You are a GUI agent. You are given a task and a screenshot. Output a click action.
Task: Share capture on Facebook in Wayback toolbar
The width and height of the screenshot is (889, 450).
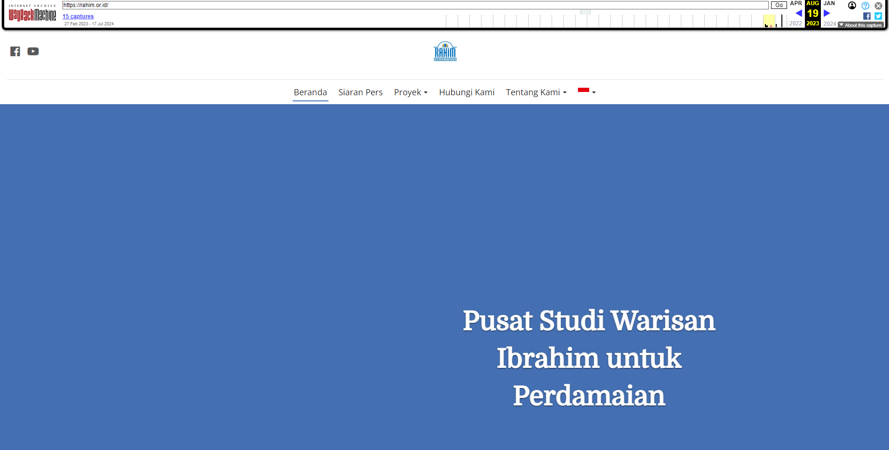tap(867, 16)
